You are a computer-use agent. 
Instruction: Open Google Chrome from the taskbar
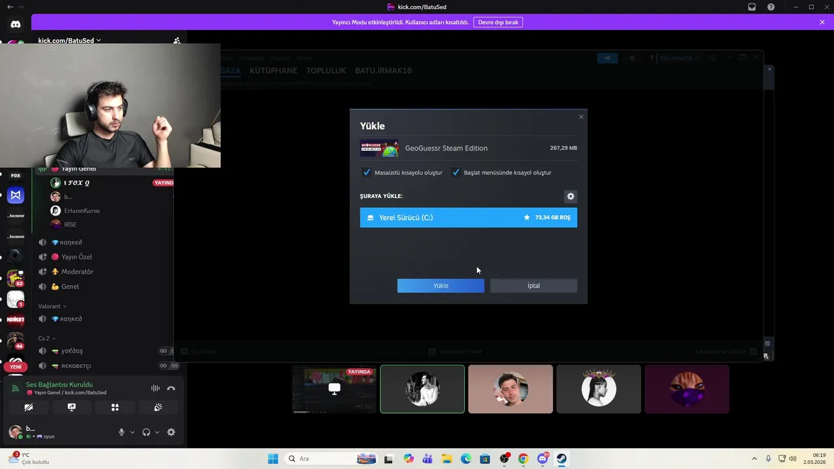(523, 459)
